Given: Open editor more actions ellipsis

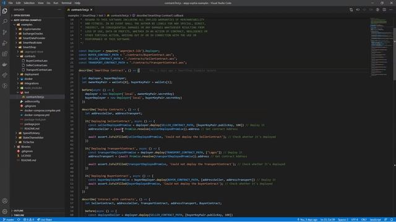Looking at the screenshot, I should [391, 10].
